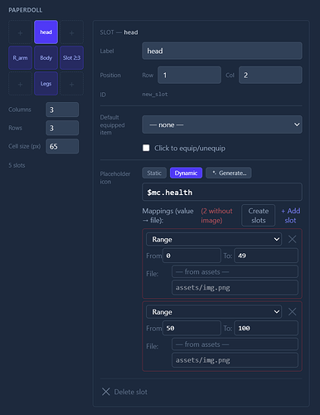Select the Legs slot cell

pos(46,84)
